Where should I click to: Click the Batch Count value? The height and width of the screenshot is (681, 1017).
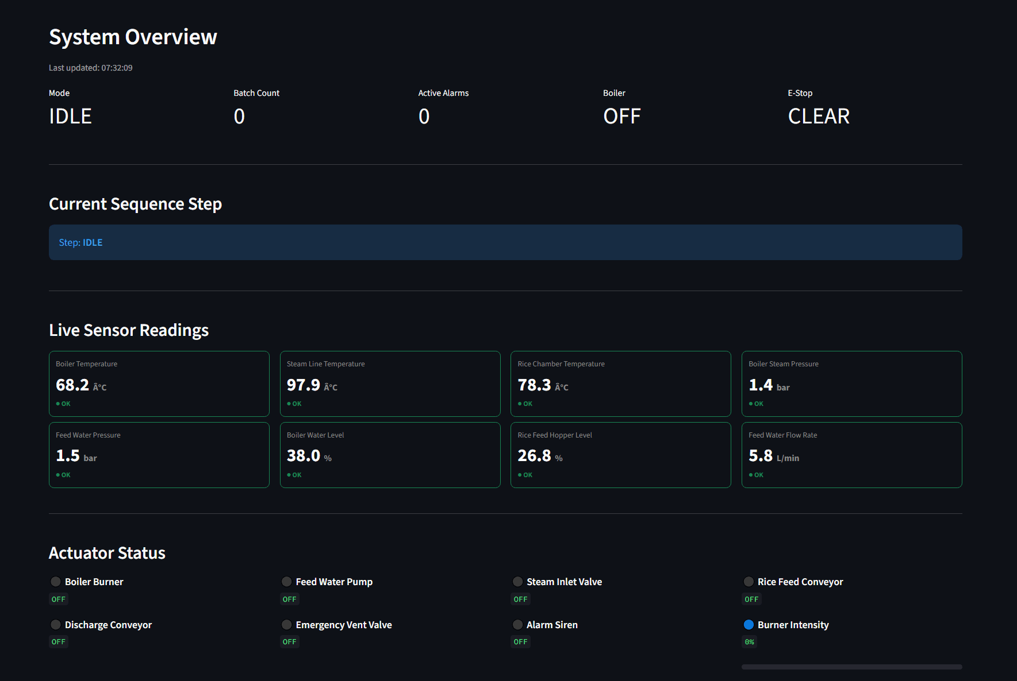239,116
